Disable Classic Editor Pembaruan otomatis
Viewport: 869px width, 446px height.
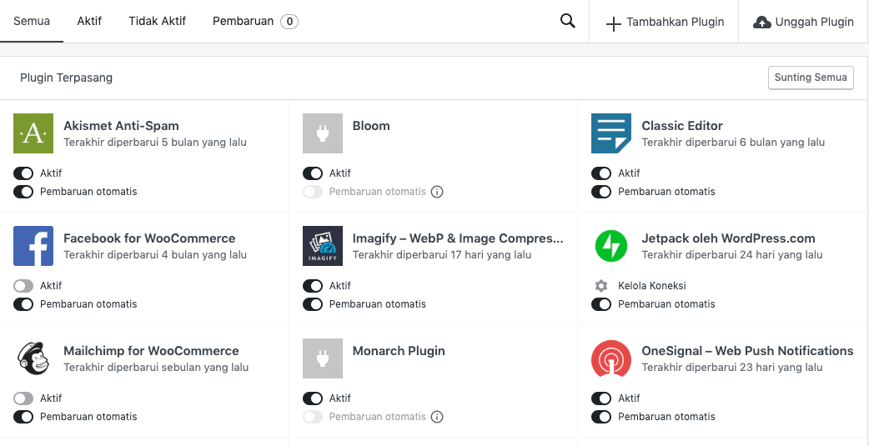601,192
